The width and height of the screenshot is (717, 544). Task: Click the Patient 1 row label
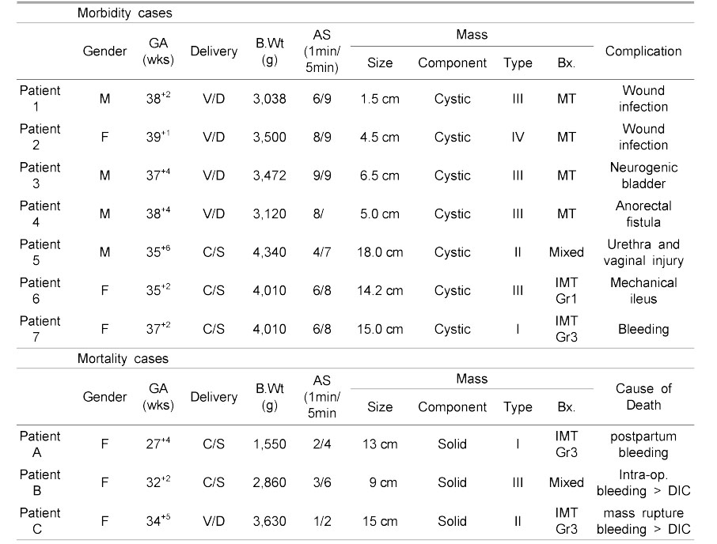point(40,99)
